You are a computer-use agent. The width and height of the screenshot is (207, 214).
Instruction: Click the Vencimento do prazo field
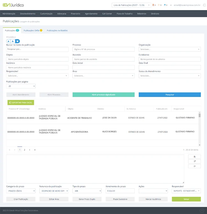point(120,191)
